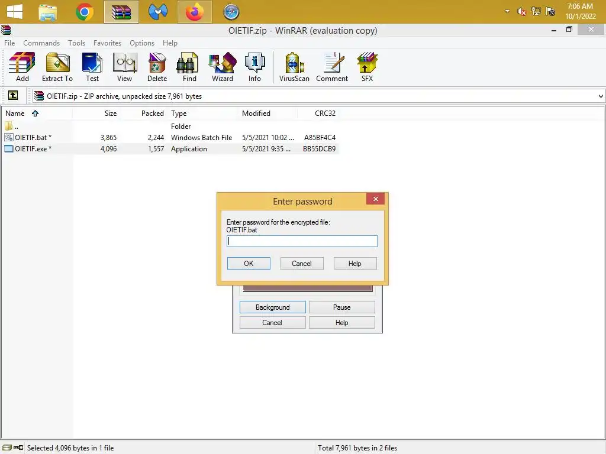
Task: Click OK in Enter password dialog
Action: coord(249,263)
